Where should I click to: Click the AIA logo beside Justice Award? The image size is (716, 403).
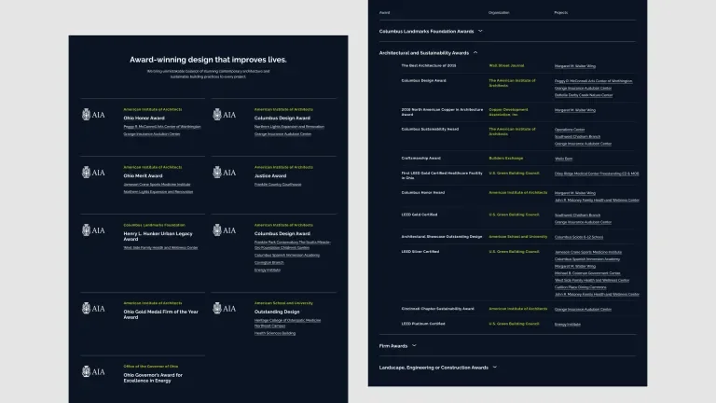click(x=224, y=173)
